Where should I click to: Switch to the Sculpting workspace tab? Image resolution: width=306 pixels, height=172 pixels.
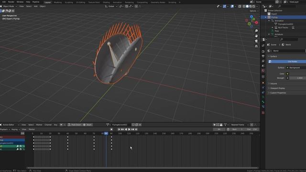69,2
